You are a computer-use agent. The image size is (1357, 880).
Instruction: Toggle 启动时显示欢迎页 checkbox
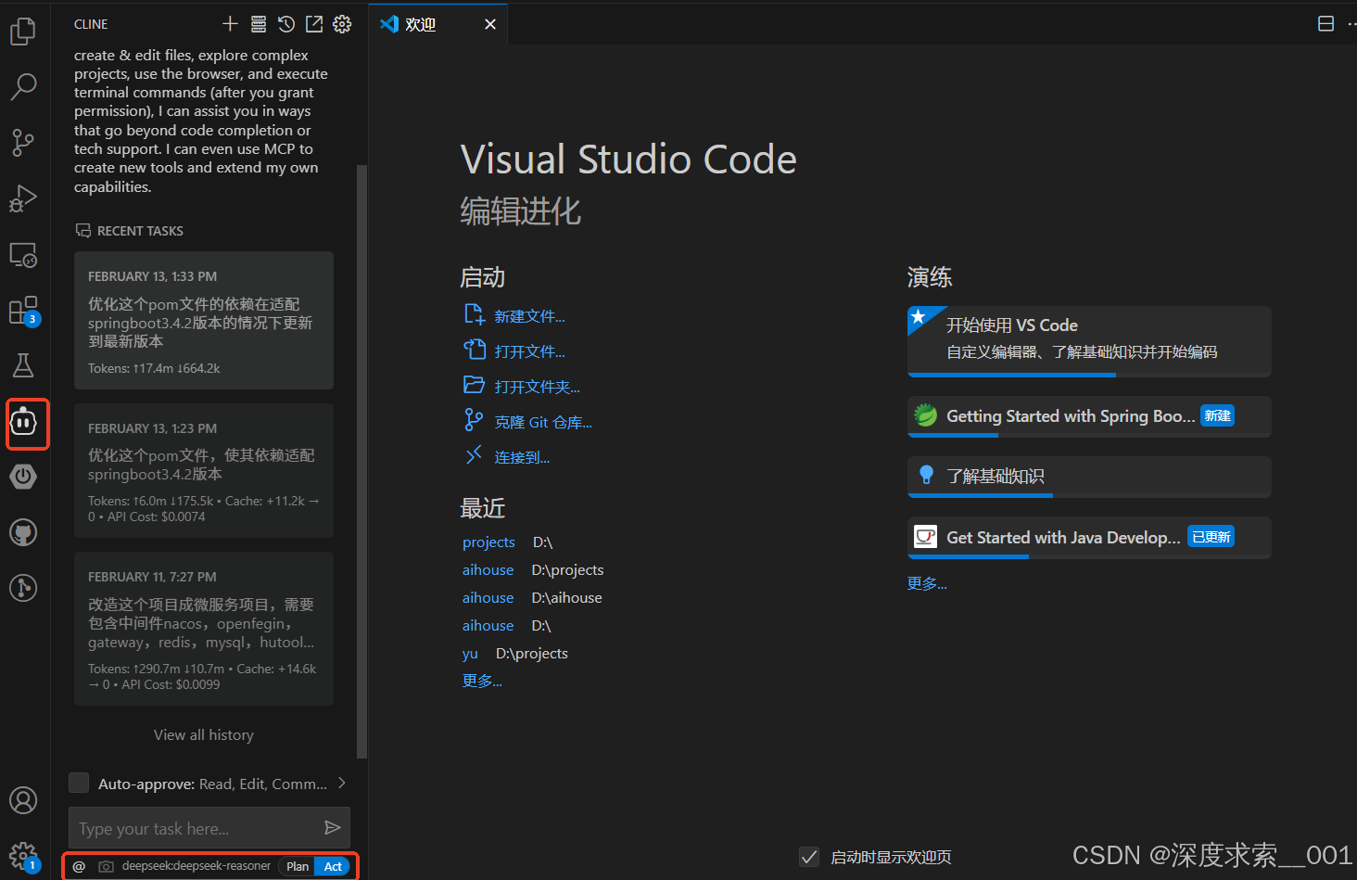point(809,857)
